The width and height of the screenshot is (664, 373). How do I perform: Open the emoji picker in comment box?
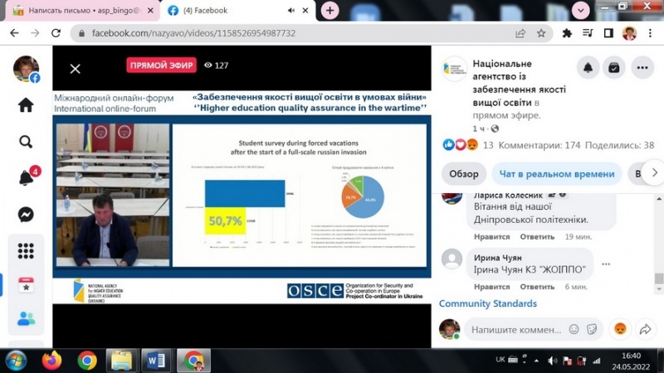click(x=574, y=329)
